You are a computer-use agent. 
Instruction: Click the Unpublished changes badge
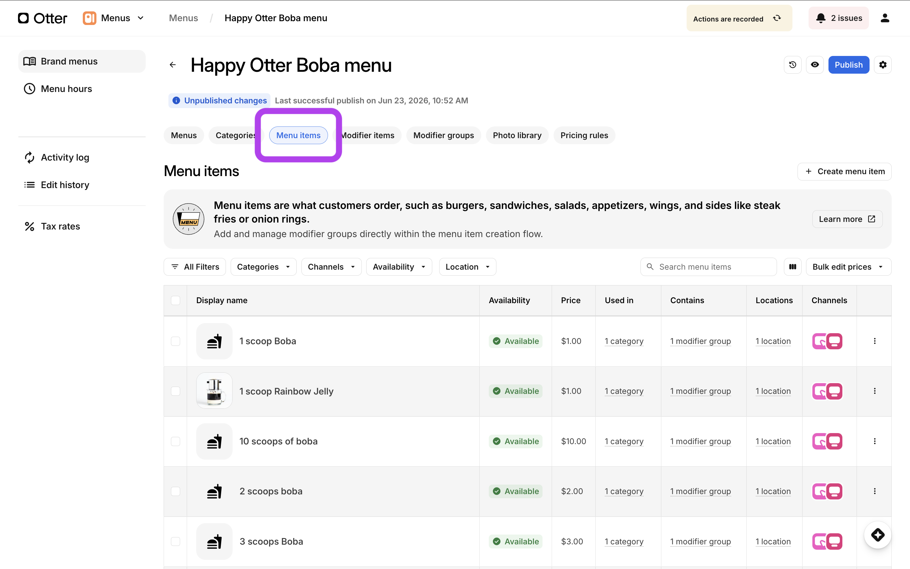point(219,101)
